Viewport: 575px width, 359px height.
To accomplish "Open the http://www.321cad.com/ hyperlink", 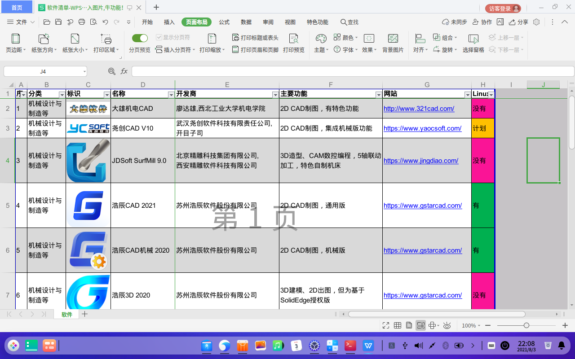I will pos(419,109).
